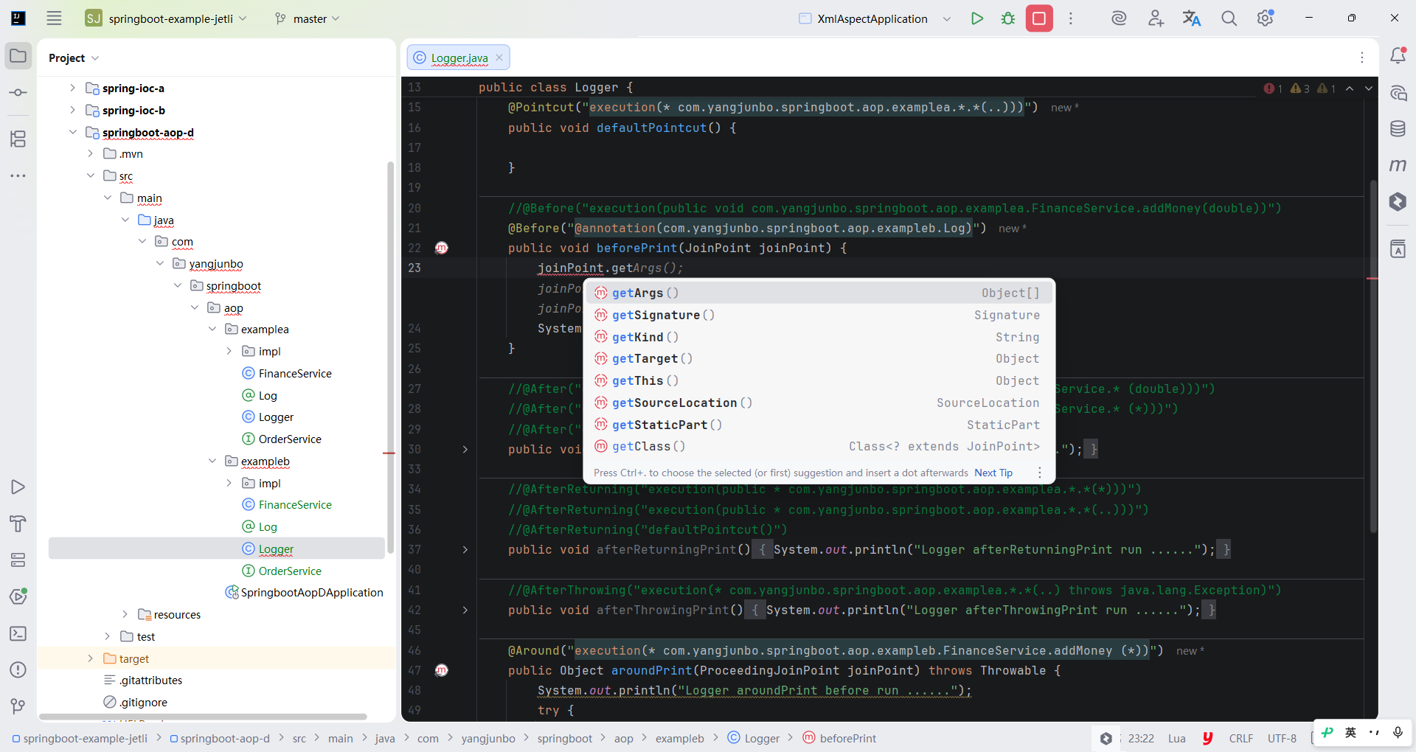Expand the spring-ioc-b module
The height and width of the screenshot is (752, 1416).
72,110
